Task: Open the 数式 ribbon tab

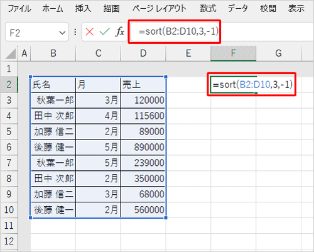Action: [x=208, y=9]
